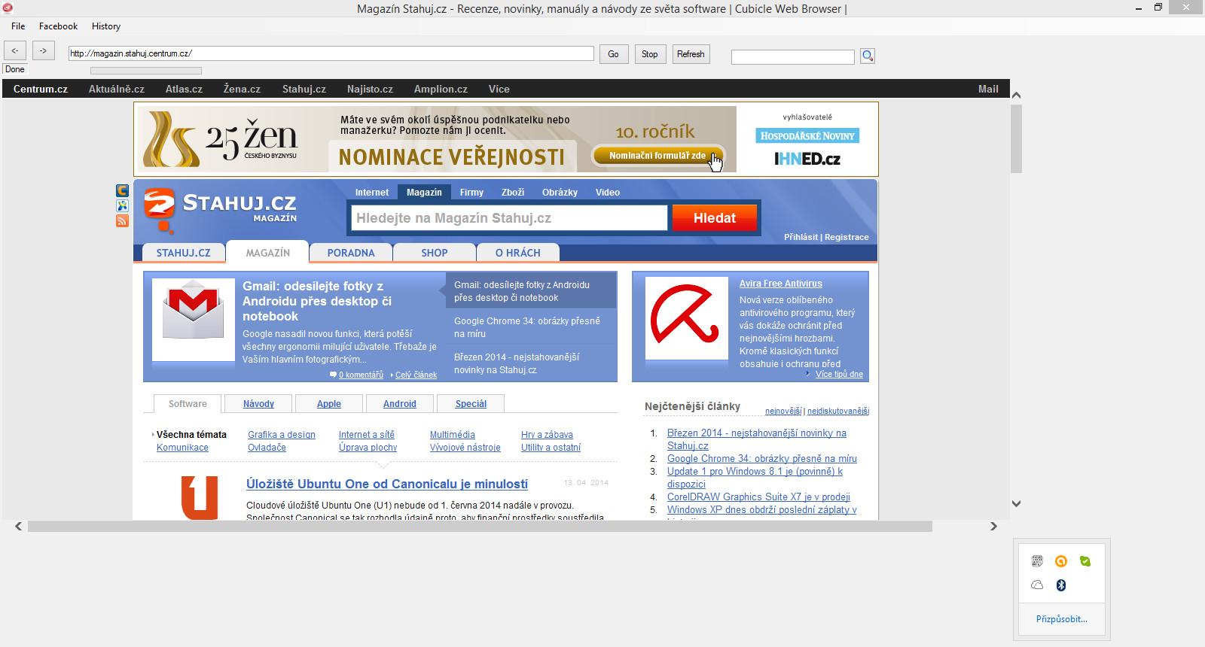Switch to the PORADNA site tab
Screen dimensions: 1205x647
(351, 253)
